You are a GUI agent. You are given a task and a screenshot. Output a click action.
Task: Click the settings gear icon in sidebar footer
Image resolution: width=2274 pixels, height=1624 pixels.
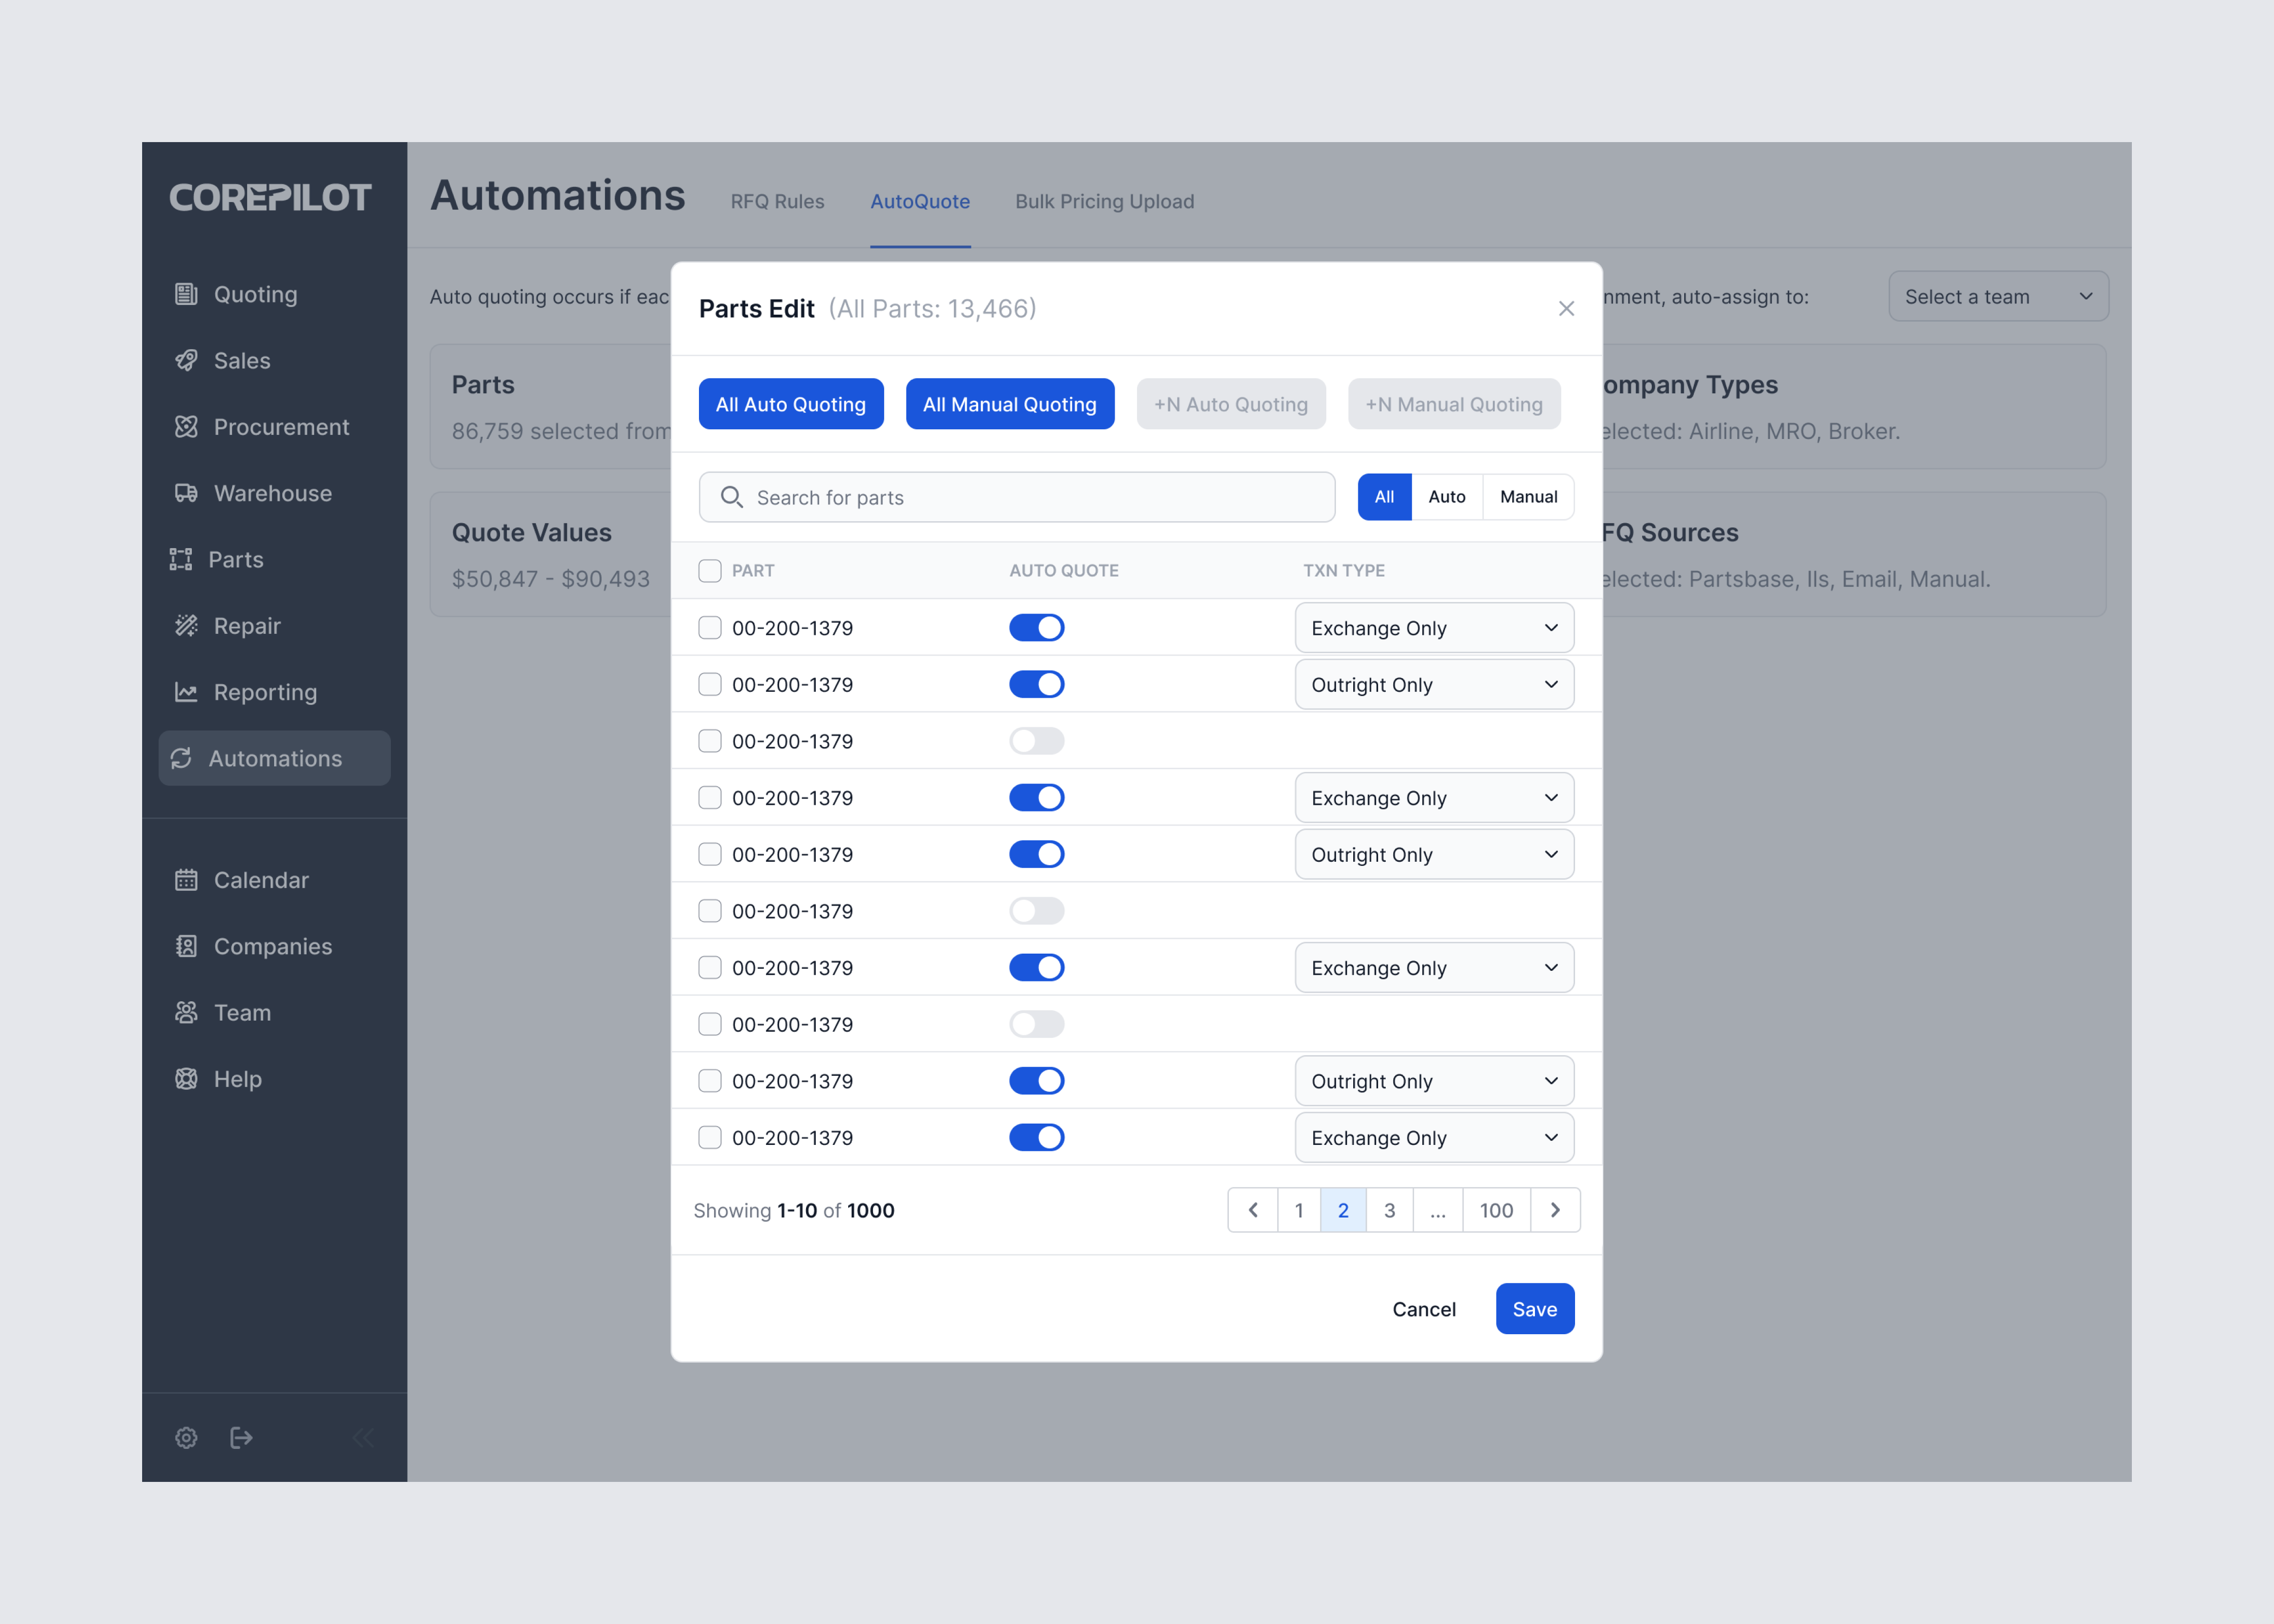[186, 1437]
